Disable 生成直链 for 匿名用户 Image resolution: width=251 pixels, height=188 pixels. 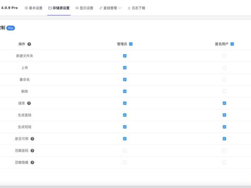tap(224, 115)
